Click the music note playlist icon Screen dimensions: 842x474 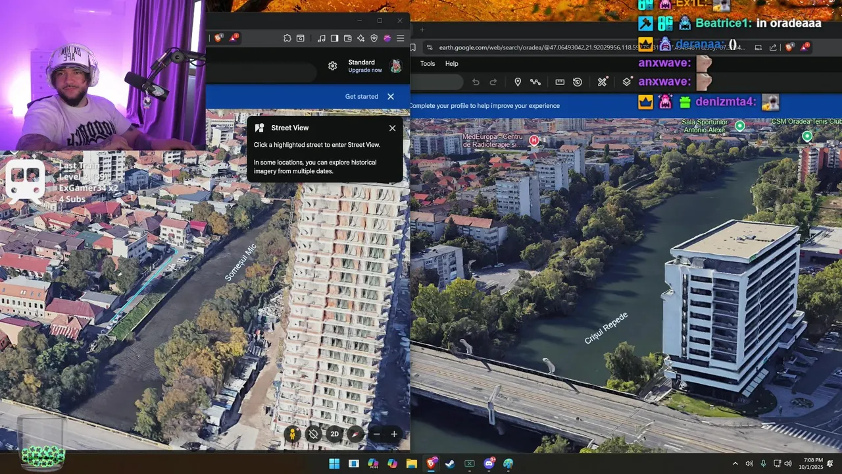(321, 38)
